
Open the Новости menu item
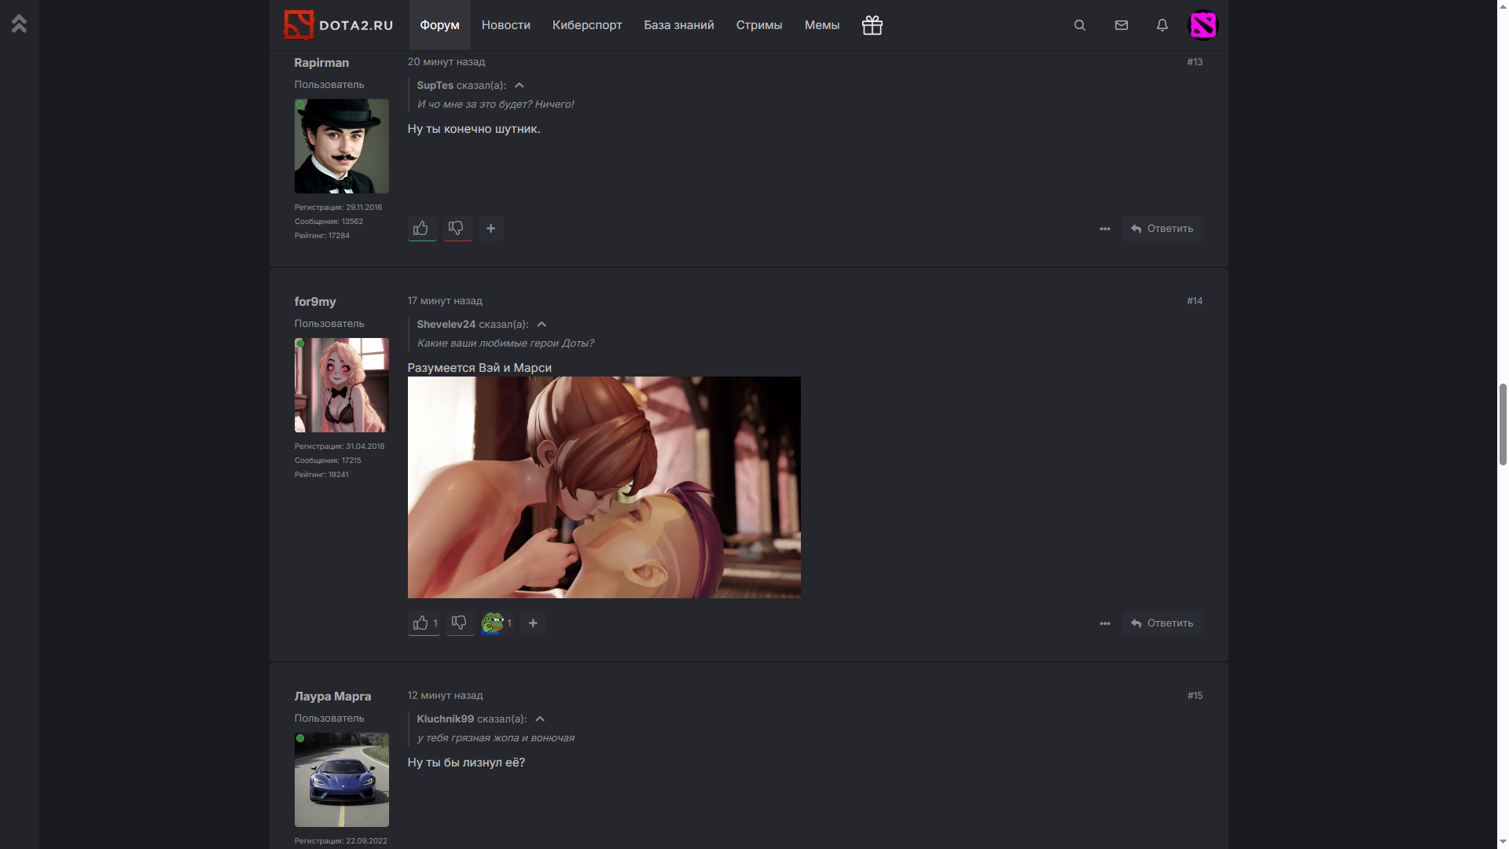tap(505, 25)
